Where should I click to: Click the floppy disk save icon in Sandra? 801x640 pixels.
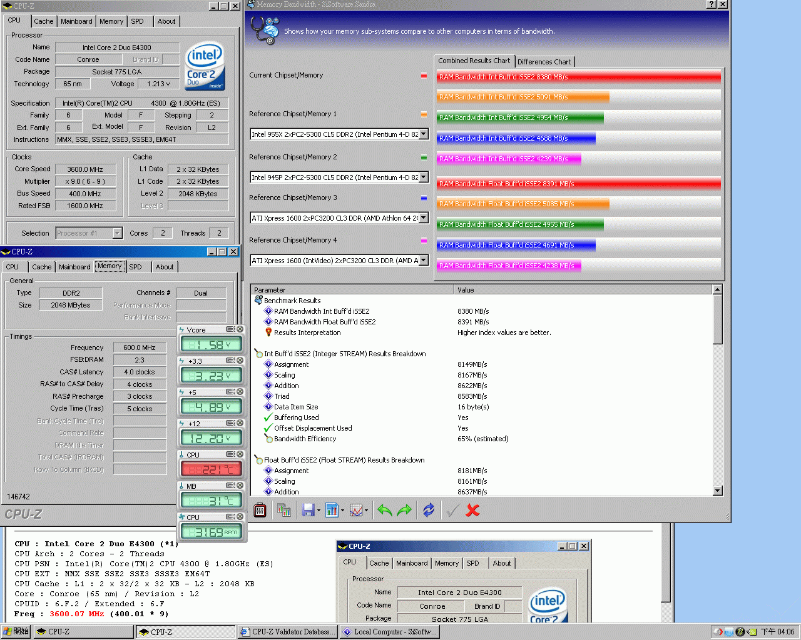pos(308,511)
